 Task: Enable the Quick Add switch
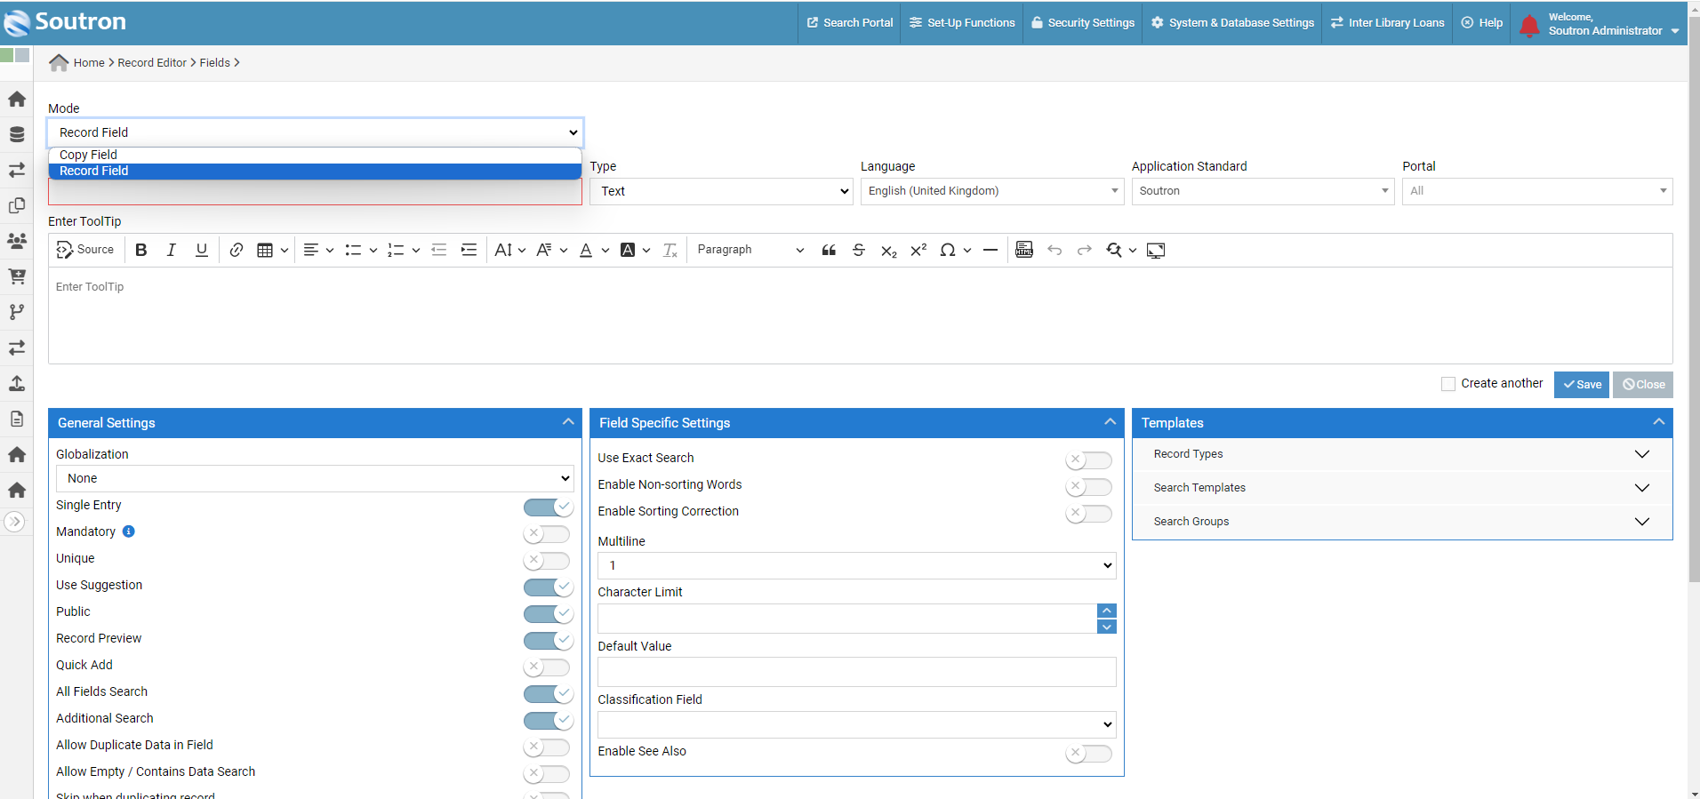pos(547,667)
